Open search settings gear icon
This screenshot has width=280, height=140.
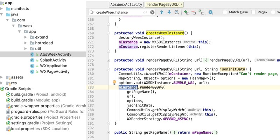point(211,12)
